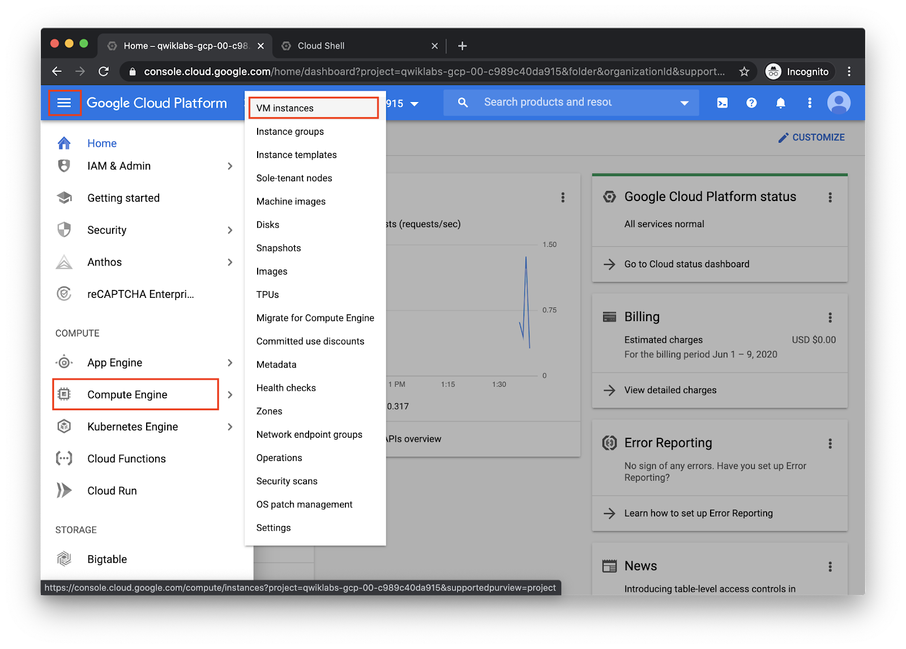Go to Home in the sidebar
Viewport: 906px width, 649px height.
(x=102, y=143)
